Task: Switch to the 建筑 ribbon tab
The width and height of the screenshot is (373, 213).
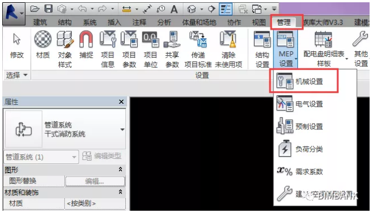Action: coord(40,22)
